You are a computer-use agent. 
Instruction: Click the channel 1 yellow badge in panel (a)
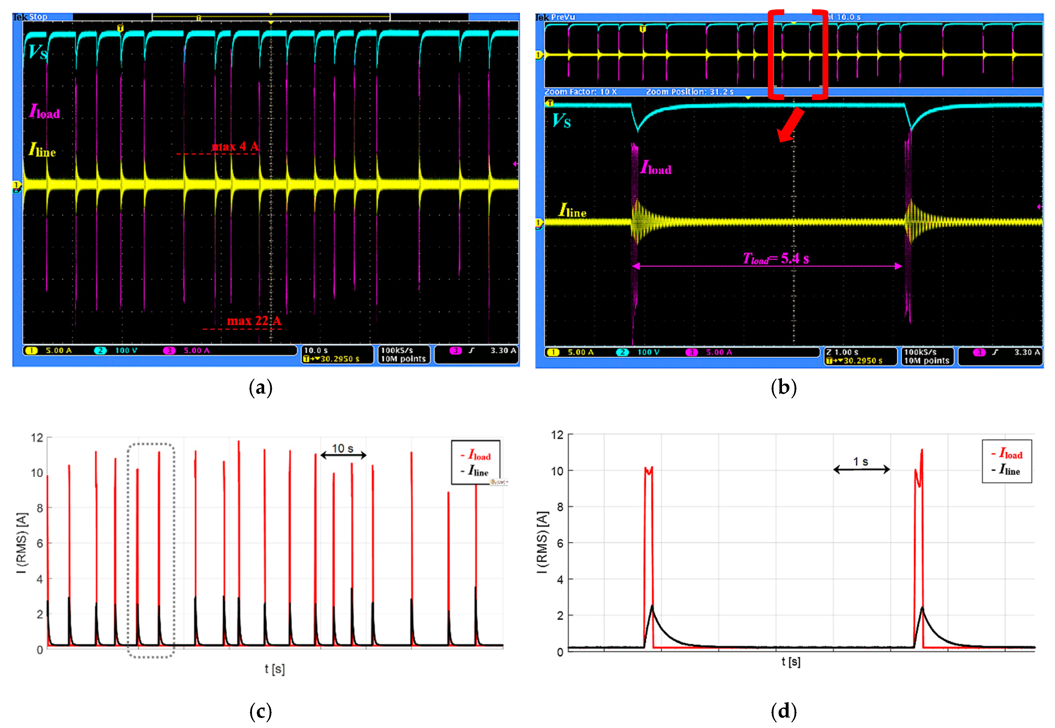click(x=32, y=351)
